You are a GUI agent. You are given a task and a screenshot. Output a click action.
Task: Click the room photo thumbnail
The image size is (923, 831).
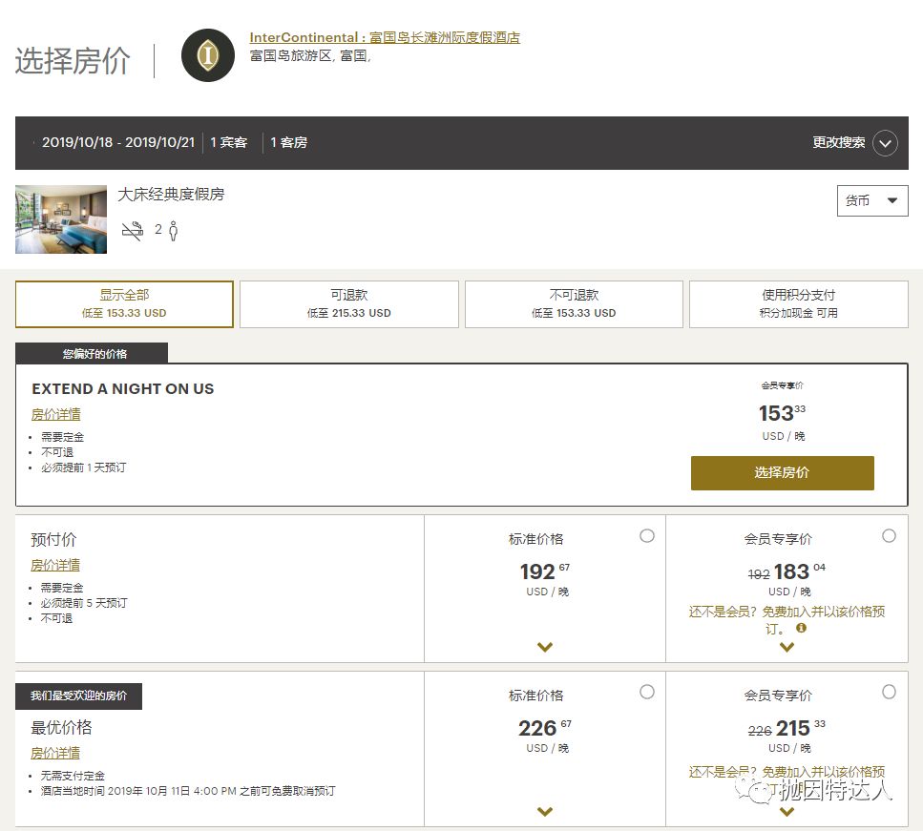click(61, 219)
